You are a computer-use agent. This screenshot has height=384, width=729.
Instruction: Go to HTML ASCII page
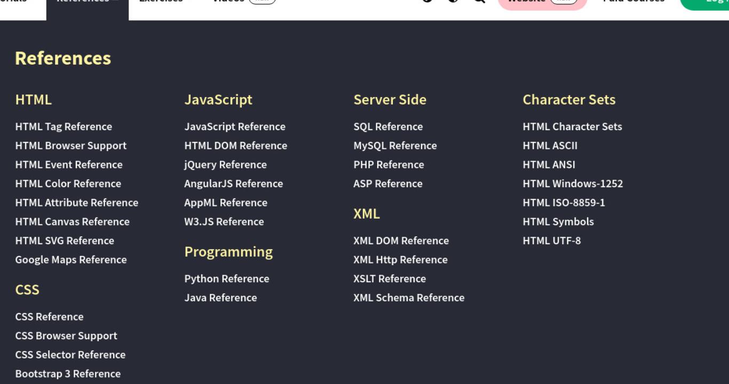click(x=550, y=146)
